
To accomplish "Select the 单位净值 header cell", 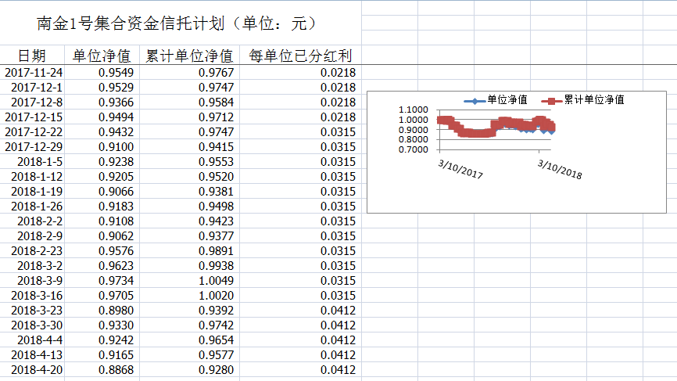I will point(102,56).
